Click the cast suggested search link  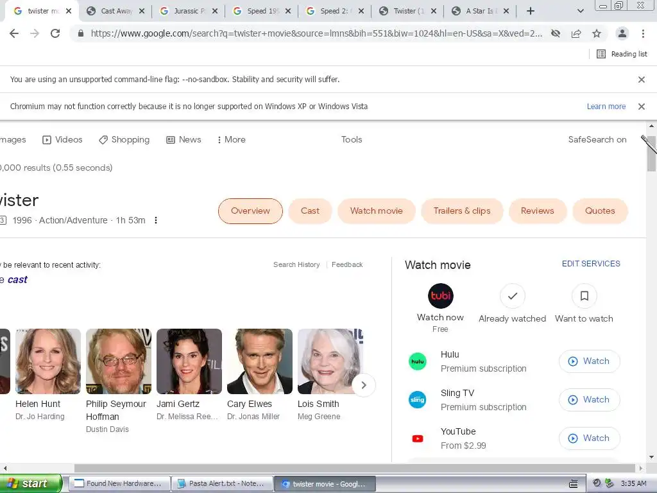click(17, 280)
